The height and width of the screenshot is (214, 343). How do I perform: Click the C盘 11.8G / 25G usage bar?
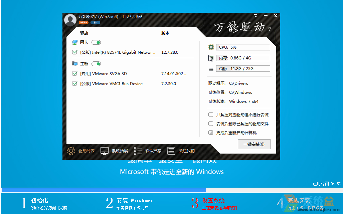[243, 69]
